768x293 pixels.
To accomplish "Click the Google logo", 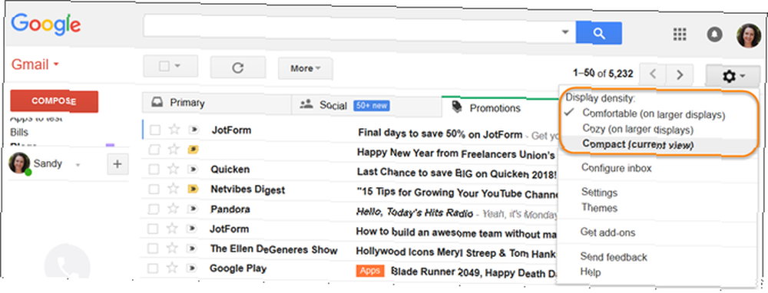I will click(45, 25).
